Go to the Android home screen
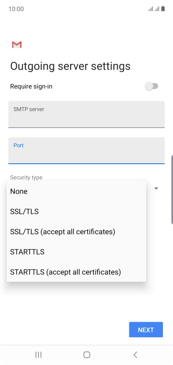Screen dimensions: 173x365 pos(86,354)
